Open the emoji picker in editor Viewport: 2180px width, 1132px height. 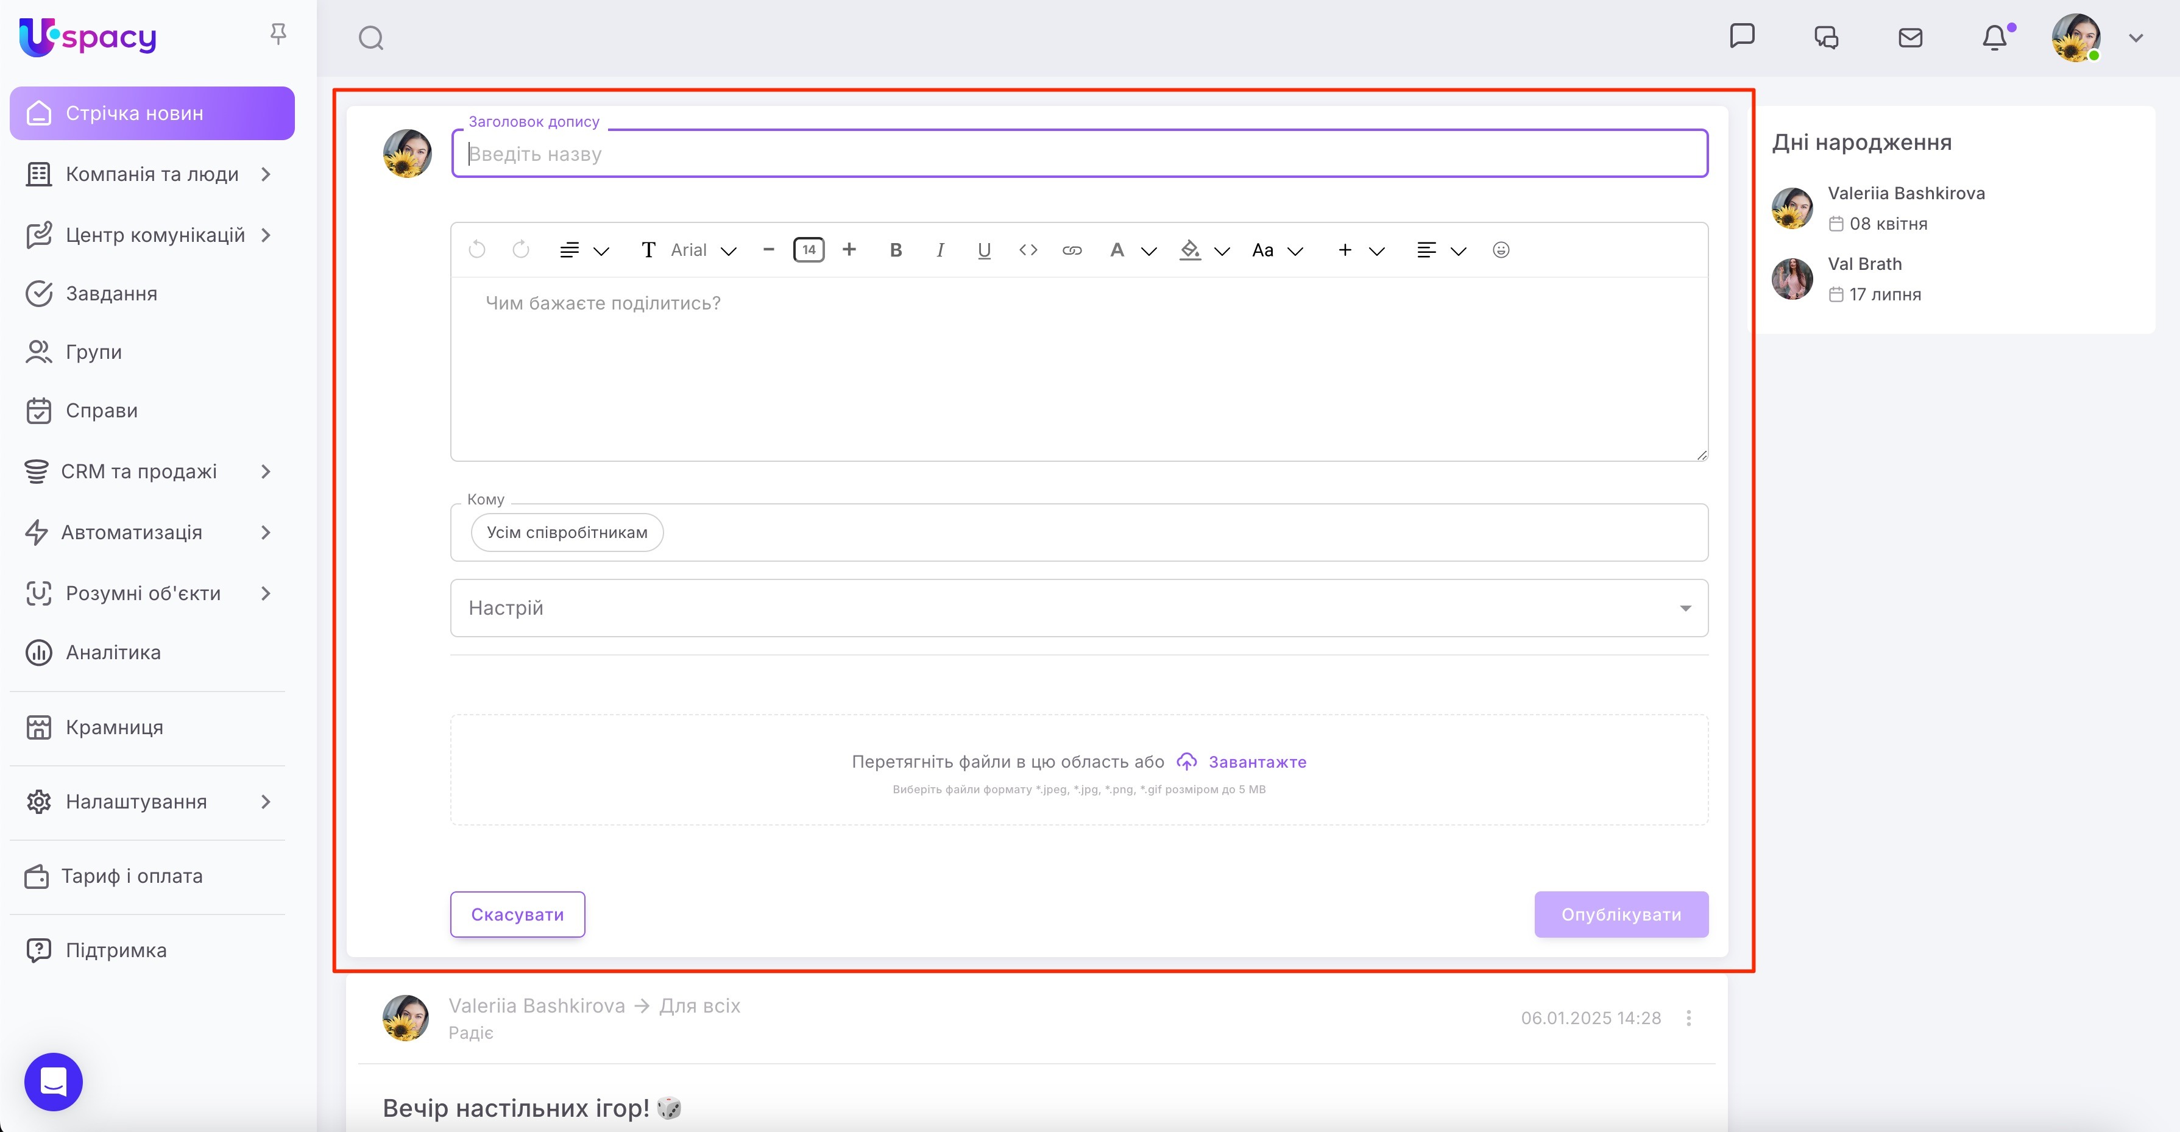click(1501, 250)
